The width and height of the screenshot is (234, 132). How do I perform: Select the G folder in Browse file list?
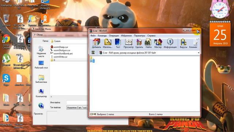(x=53, y=60)
